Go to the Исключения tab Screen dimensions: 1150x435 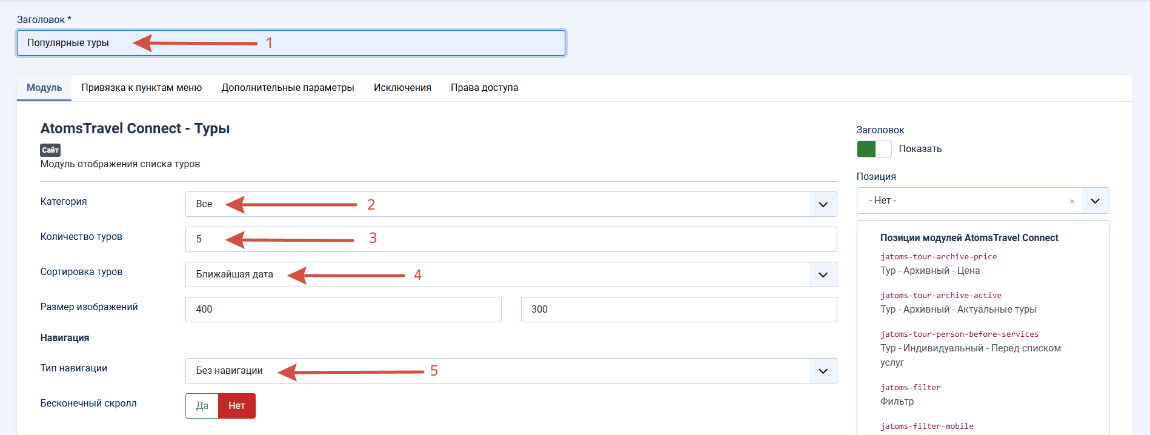tap(402, 88)
